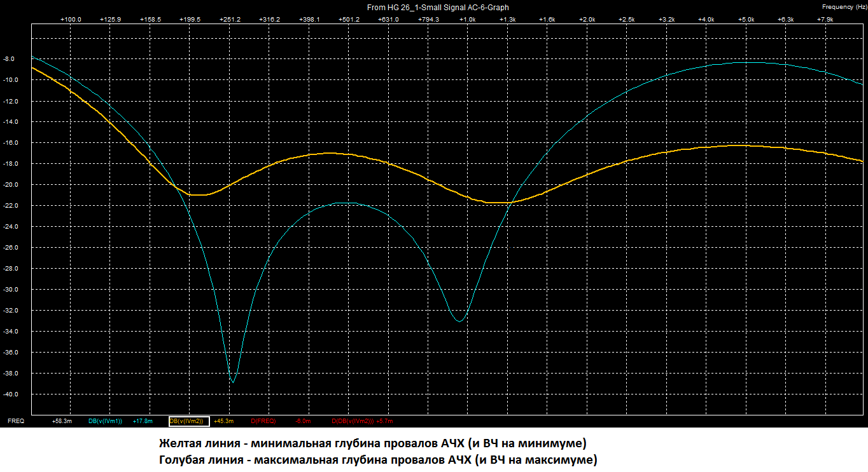
Task: Click the Frequency (Hz) axis label
Action: [x=845, y=7]
